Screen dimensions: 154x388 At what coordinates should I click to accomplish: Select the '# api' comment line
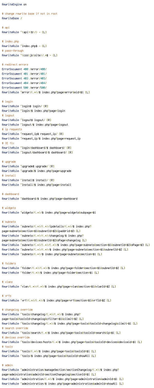[6, 27]
